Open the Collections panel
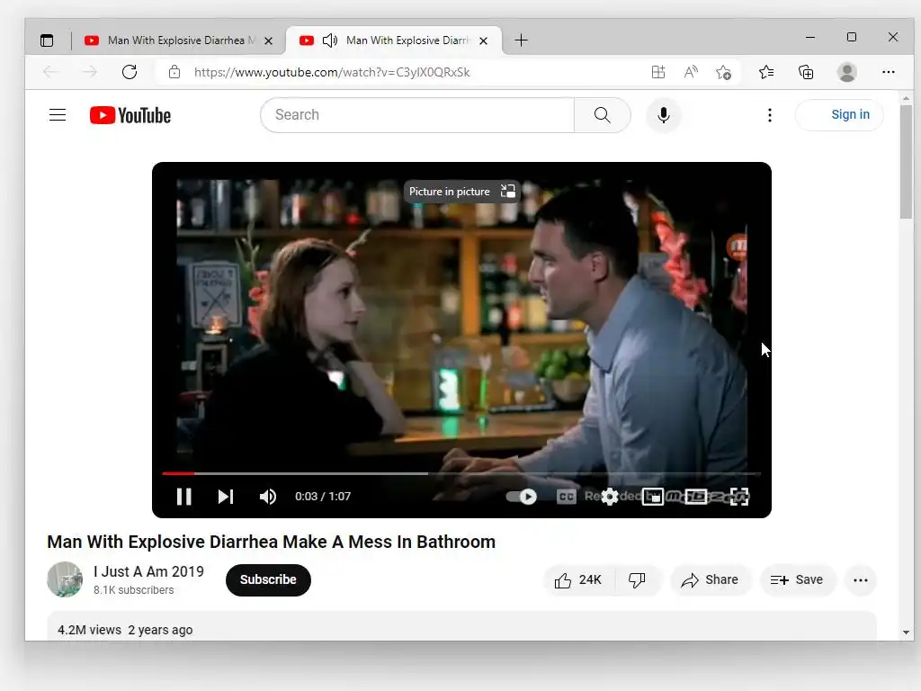Viewport: 921px width, 691px height. pos(806,72)
